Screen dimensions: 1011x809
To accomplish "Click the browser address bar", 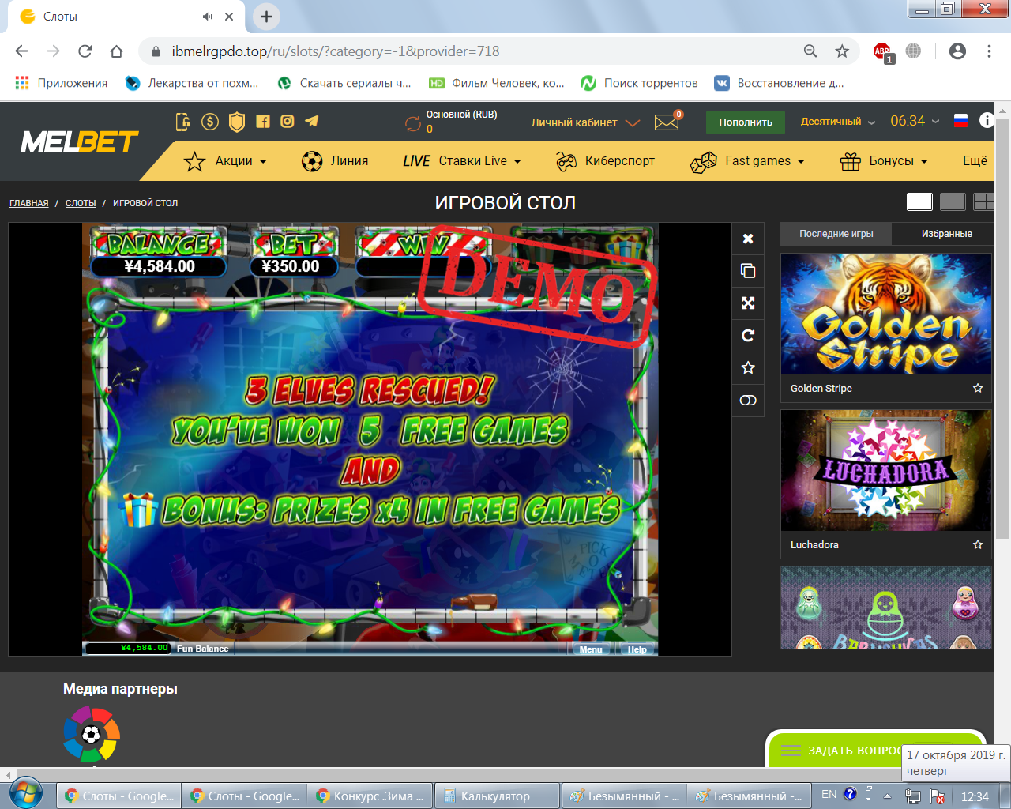I will [x=474, y=51].
